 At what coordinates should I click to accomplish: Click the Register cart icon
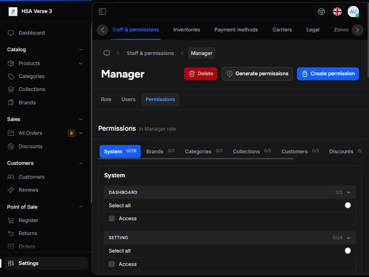[11, 220]
